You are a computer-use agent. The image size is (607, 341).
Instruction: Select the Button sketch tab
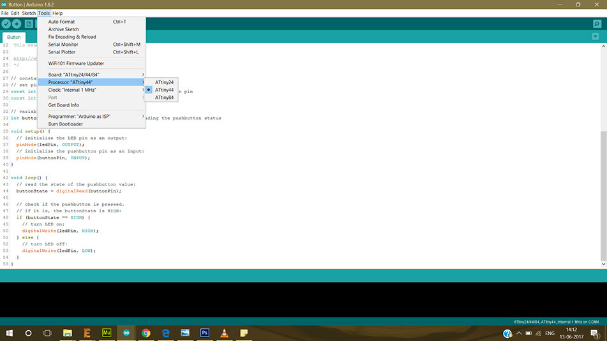(14, 37)
